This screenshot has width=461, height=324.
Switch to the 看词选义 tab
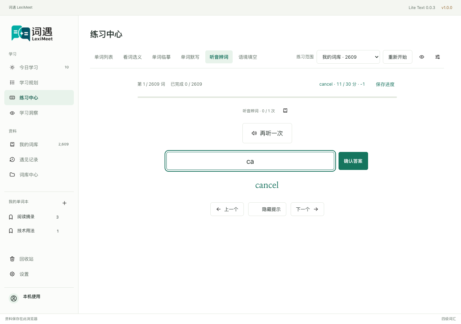[133, 57]
